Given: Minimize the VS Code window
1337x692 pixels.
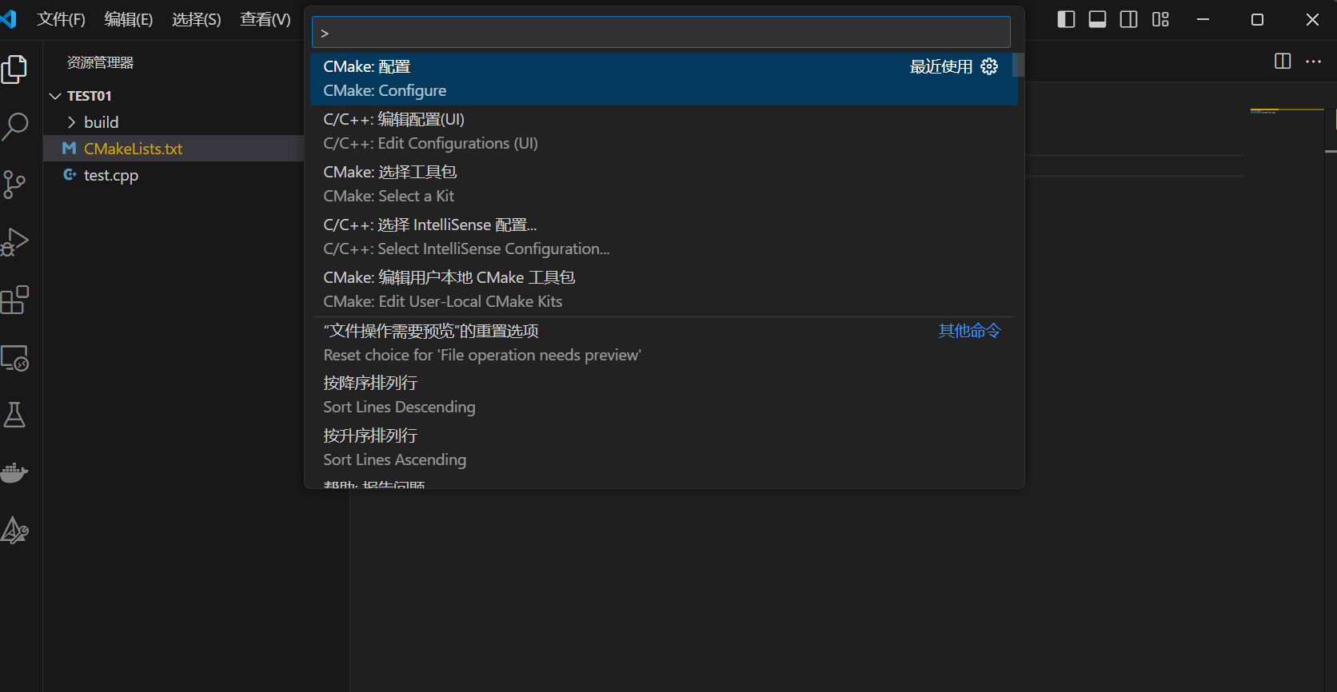Looking at the screenshot, I should pos(1203,19).
